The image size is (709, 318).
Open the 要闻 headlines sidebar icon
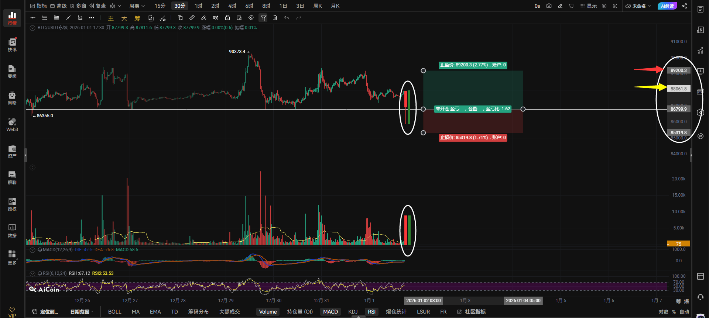tap(12, 71)
